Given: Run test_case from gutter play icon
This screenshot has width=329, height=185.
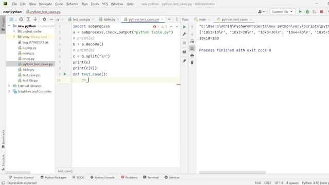Looking at the screenshot, I should 65,74.
